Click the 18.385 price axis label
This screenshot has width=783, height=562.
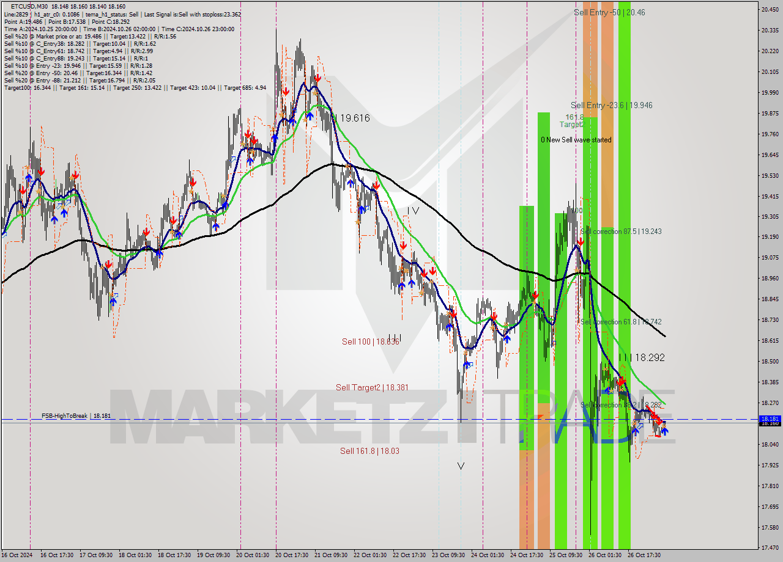(770, 382)
